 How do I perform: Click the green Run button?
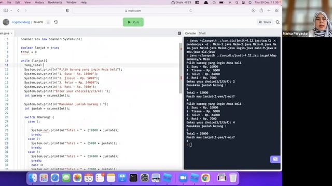click(133, 22)
